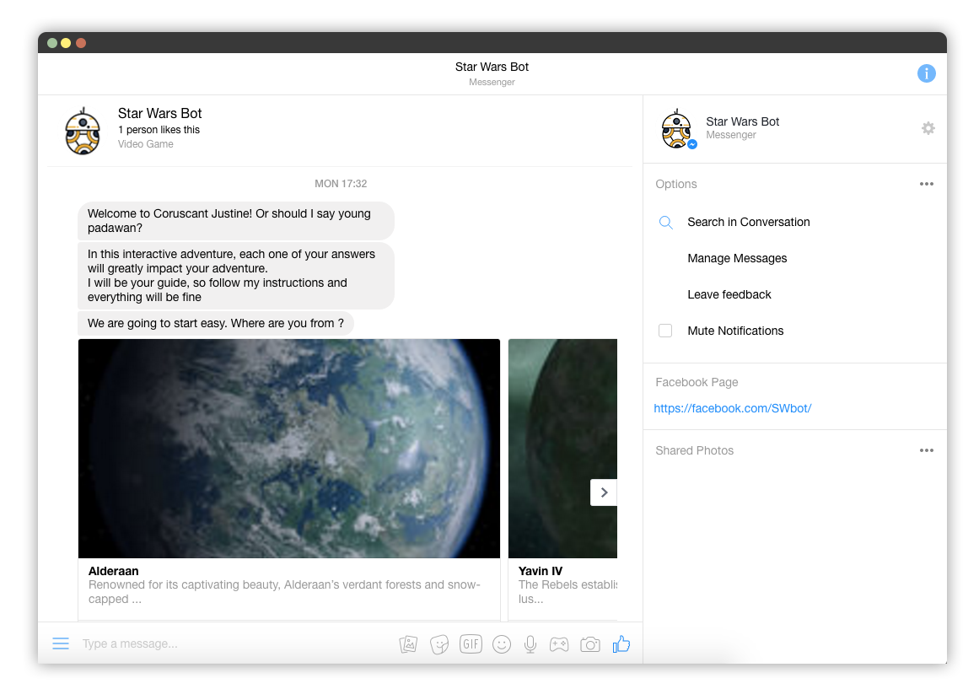This screenshot has height=689, width=979.
Task: Click the Video Game category text
Action: [x=146, y=143]
